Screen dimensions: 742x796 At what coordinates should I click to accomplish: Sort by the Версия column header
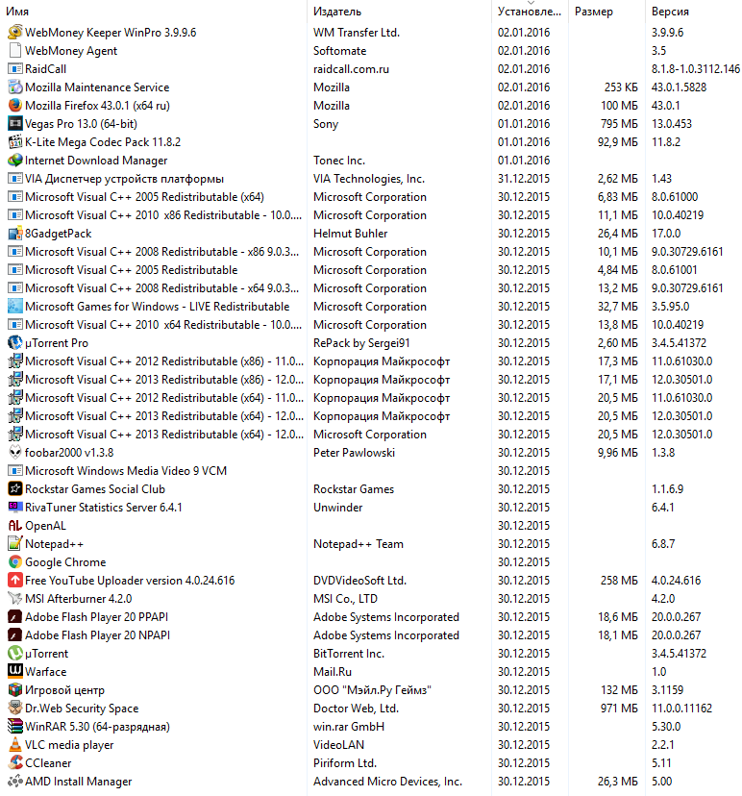click(x=670, y=12)
